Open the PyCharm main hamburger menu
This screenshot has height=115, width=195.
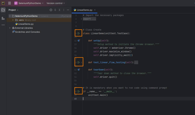point(9,3)
